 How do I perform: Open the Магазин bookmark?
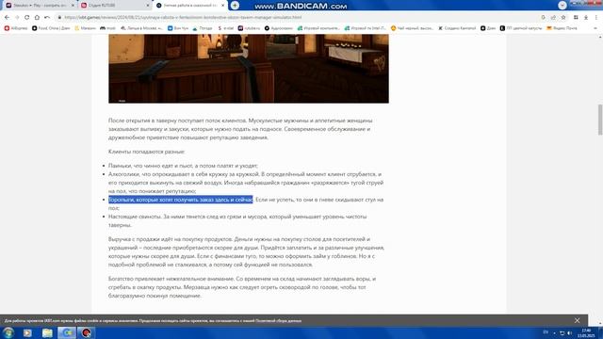coord(85,28)
